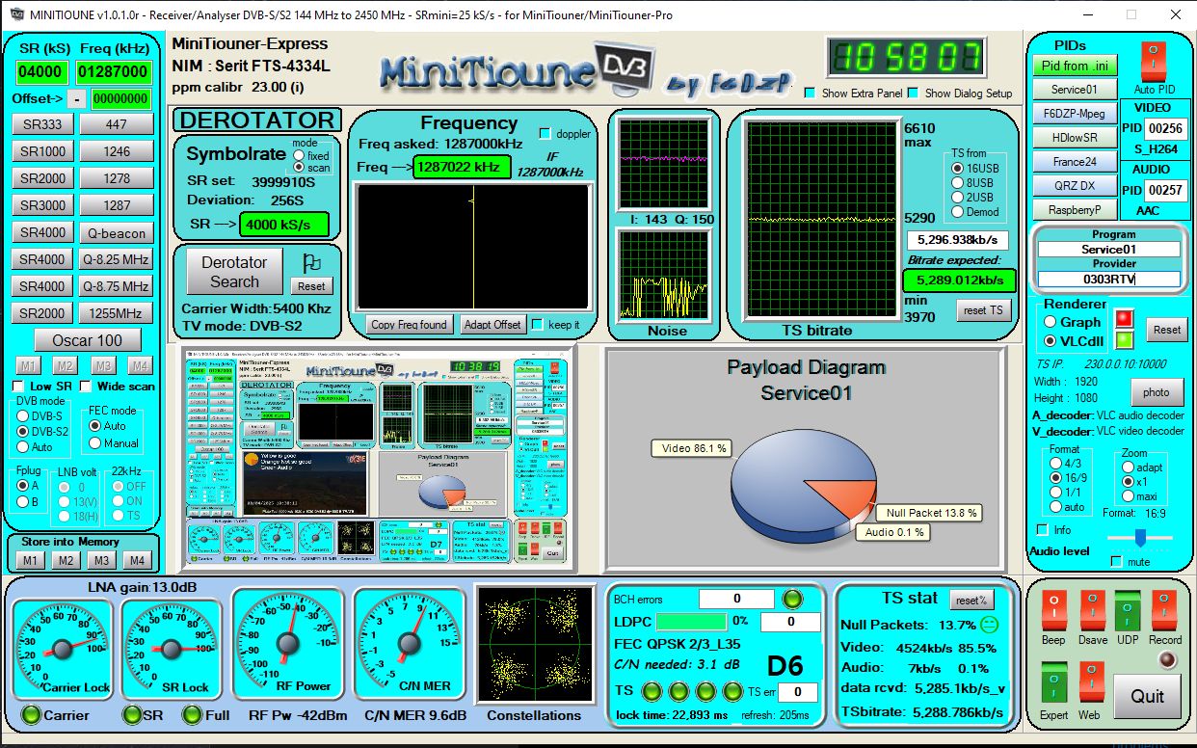Enable the doppler checkbox
The image size is (1197, 748).
pos(545,133)
